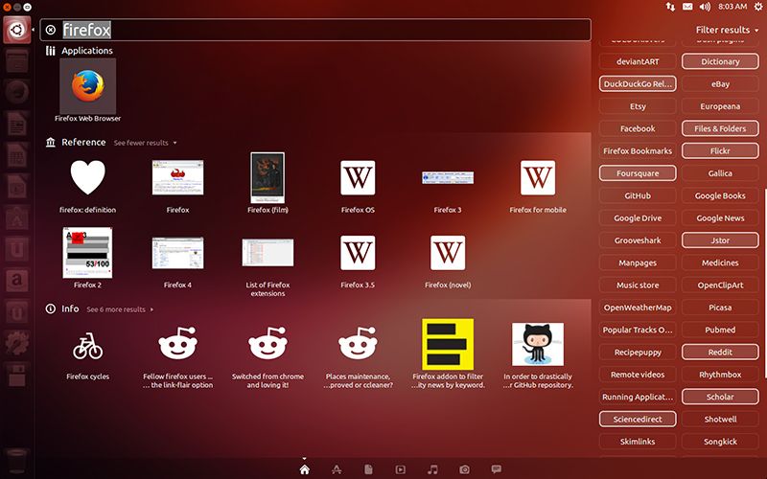Viewport: 767px width, 479px height.
Task: Open the clock showing 8:03 AM
Action: click(732, 7)
